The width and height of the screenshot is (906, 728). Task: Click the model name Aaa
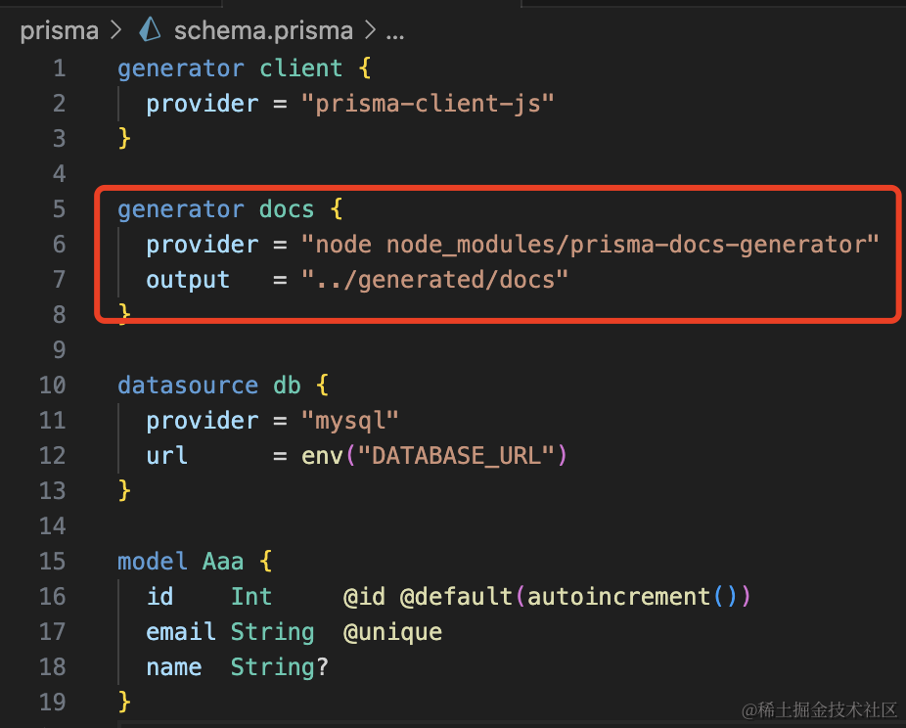[x=224, y=562]
